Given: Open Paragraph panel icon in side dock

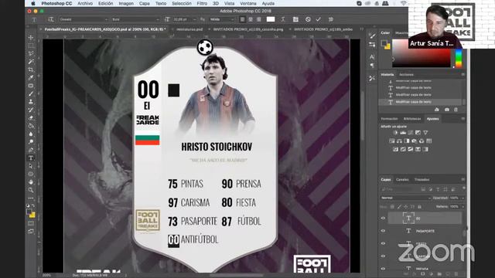Looking at the screenshot, I should tap(372, 65).
